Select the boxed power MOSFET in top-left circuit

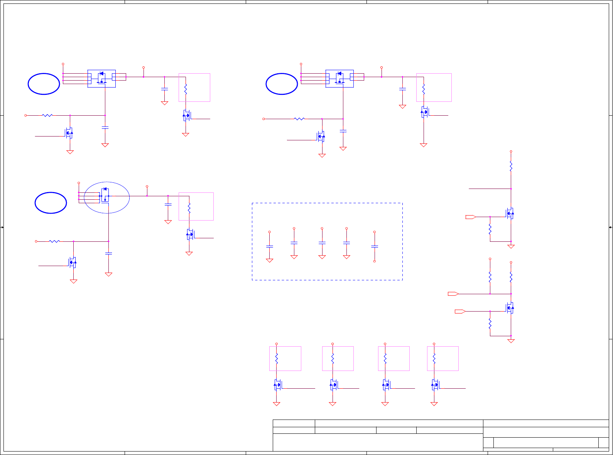point(101,79)
